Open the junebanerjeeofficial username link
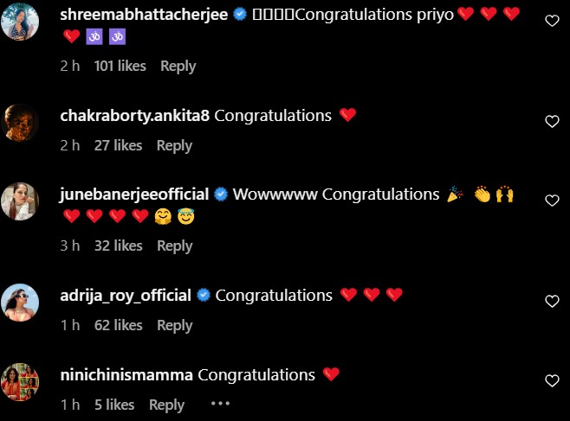570x421 pixels. (134, 195)
